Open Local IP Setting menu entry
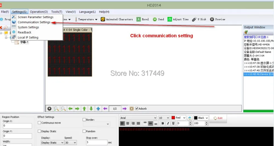The width and height of the screenshot is (274, 146). (x=28, y=37)
